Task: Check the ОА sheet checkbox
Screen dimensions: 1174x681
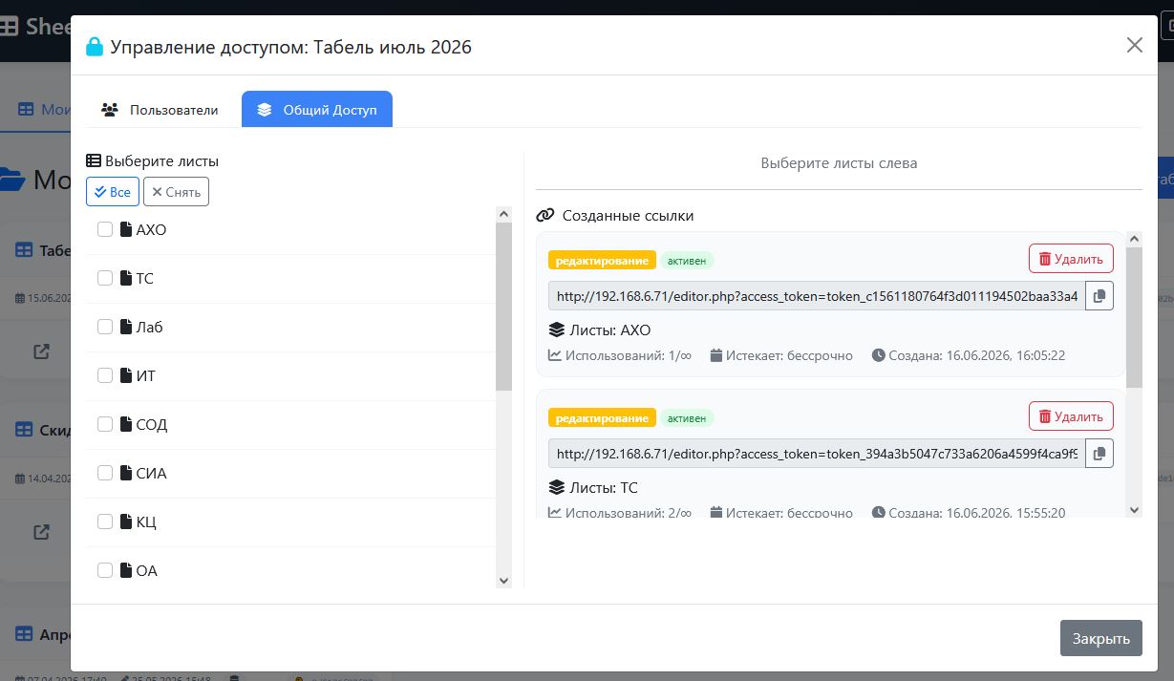Action: [x=105, y=570]
